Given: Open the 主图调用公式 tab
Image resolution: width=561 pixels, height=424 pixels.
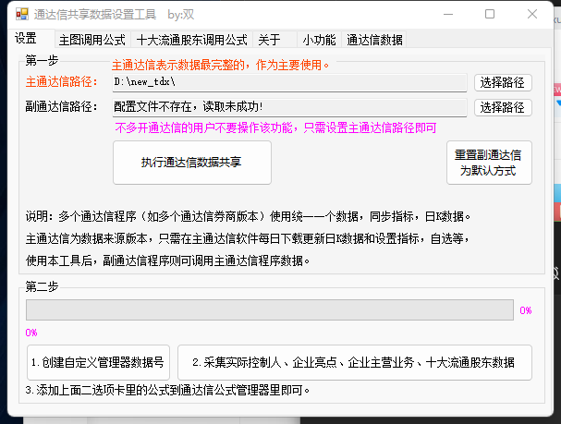Looking at the screenshot, I should 92,40.
